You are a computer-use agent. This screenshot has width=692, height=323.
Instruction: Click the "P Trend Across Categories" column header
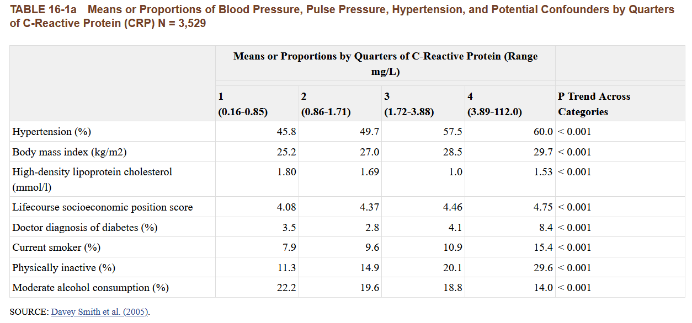coord(594,104)
